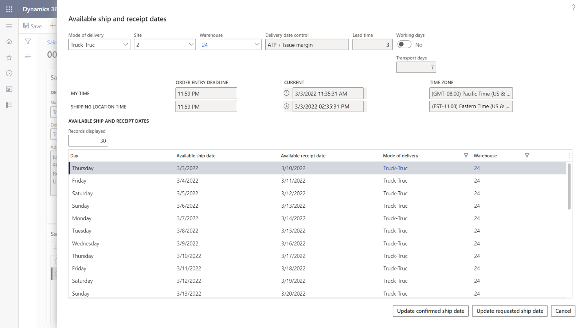Screen dimensions: 583x328
Task: Click the New plus icon beside Save
Action: 53,26
